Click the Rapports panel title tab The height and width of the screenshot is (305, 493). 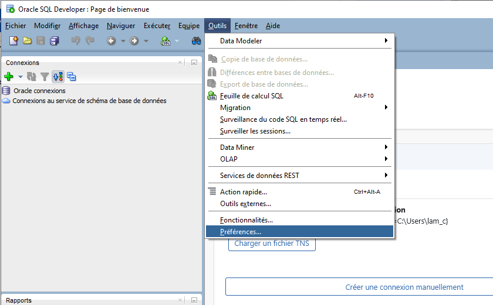pyautogui.click(x=19, y=300)
